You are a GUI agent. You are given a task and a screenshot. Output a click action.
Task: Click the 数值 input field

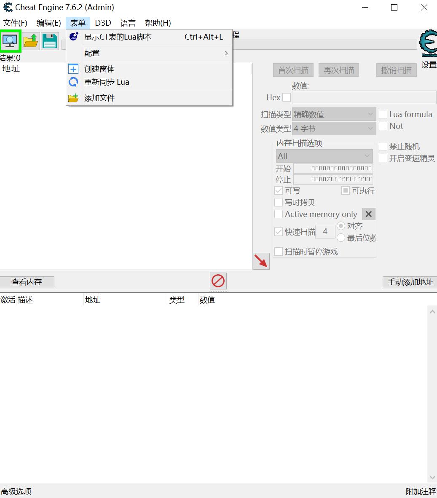(364, 97)
